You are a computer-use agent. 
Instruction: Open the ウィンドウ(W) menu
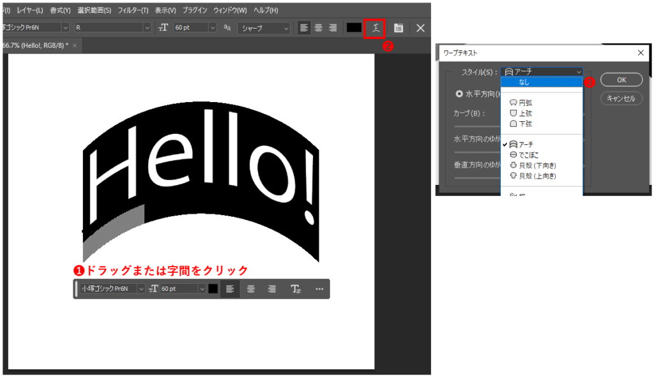tap(230, 10)
